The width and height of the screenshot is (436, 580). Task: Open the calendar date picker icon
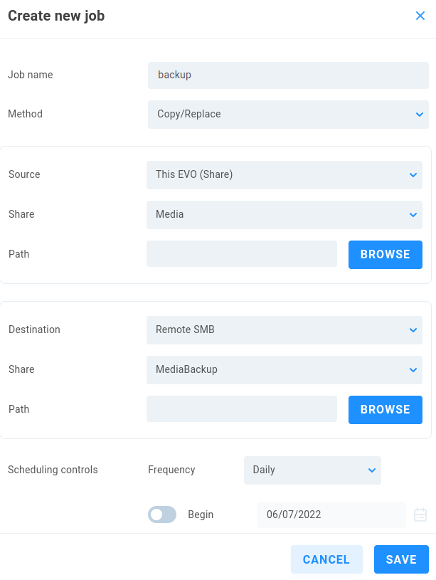click(x=420, y=515)
